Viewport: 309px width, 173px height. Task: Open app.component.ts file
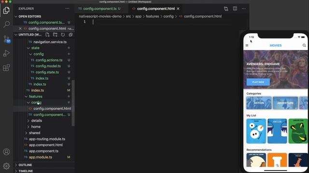[x=43, y=151]
